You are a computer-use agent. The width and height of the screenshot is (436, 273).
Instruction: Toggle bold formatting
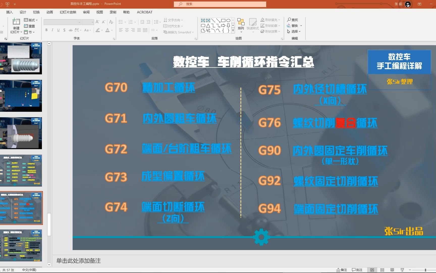point(46,30)
